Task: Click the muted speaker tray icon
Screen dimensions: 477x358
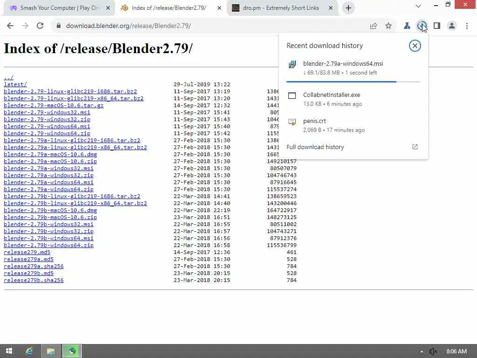Action: (433, 351)
